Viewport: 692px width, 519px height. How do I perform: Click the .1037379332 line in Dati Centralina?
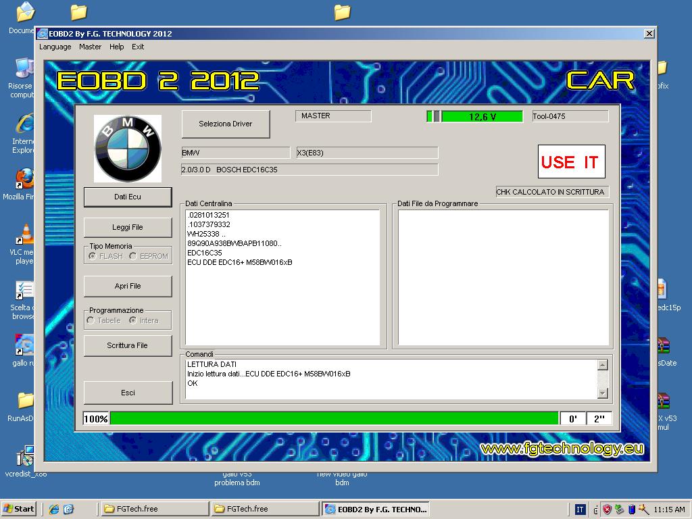[209, 224]
